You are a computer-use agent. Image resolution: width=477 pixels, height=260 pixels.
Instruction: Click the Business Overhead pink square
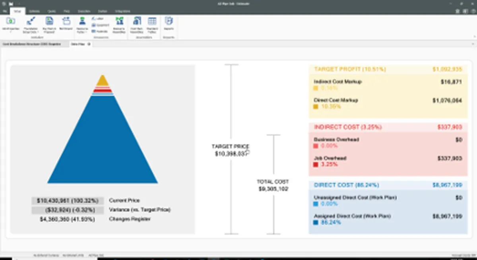pyautogui.click(x=316, y=146)
